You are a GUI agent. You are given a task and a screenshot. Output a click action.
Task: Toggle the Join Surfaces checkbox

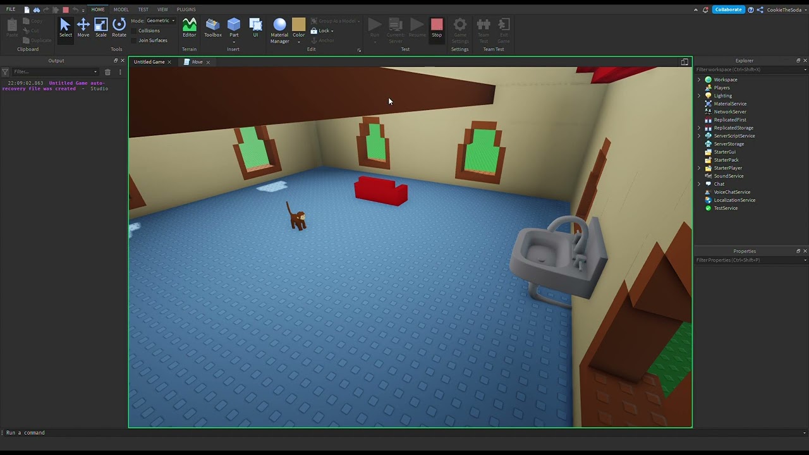point(135,40)
